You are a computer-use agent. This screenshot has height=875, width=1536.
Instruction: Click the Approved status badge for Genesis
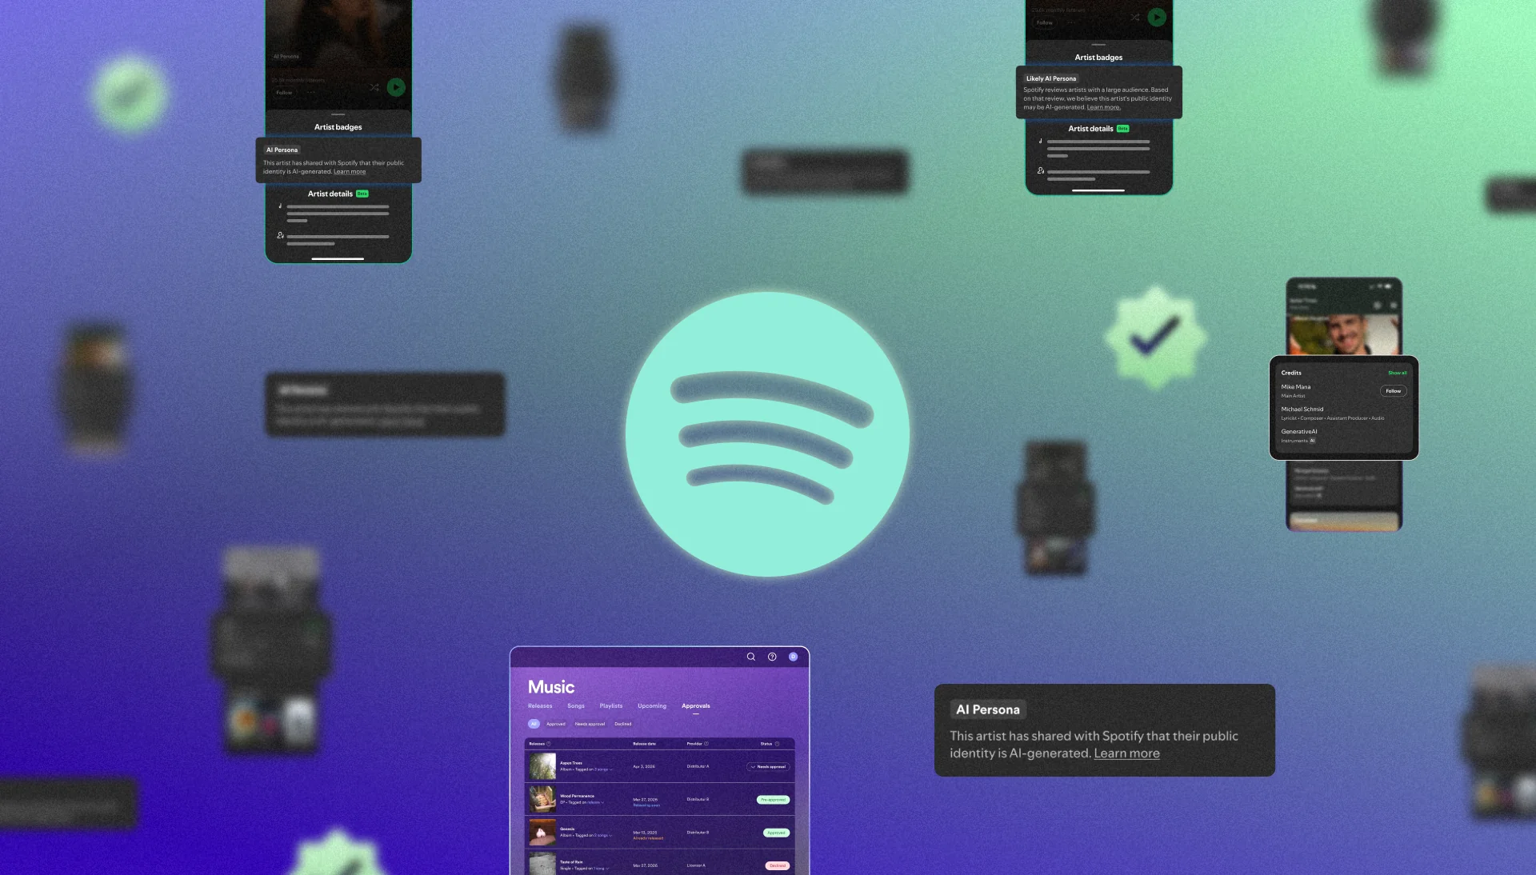click(776, 833)
